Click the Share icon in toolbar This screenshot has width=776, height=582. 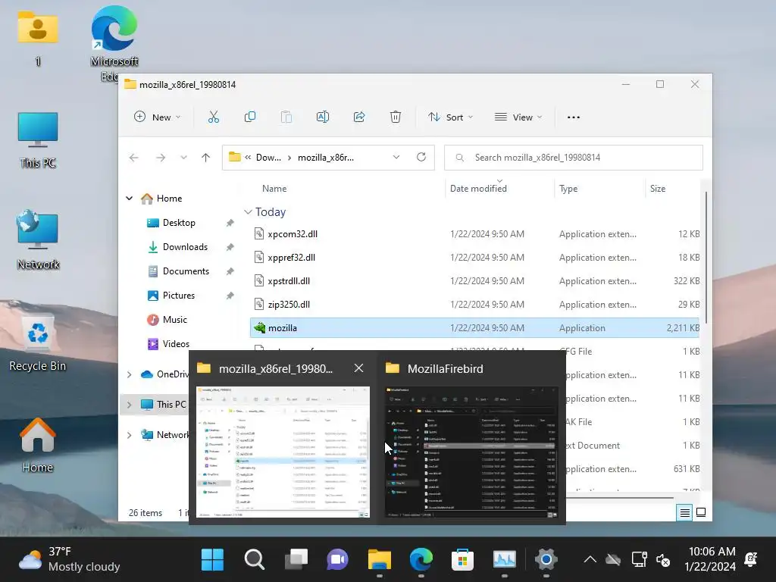(x=359, y=117)
